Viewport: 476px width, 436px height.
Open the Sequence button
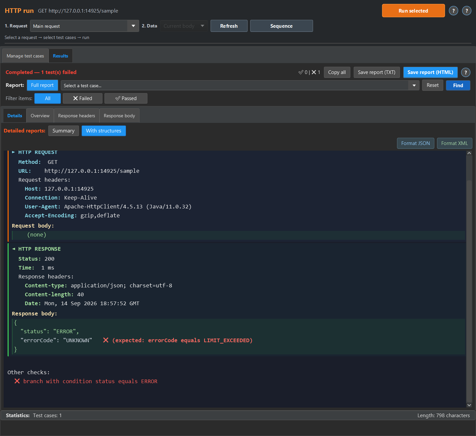pos(282,26)
